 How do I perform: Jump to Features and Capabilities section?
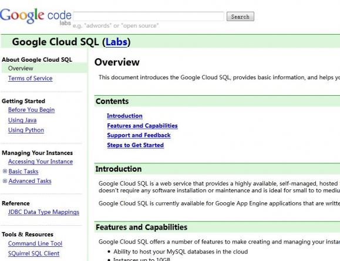[142, 126]
